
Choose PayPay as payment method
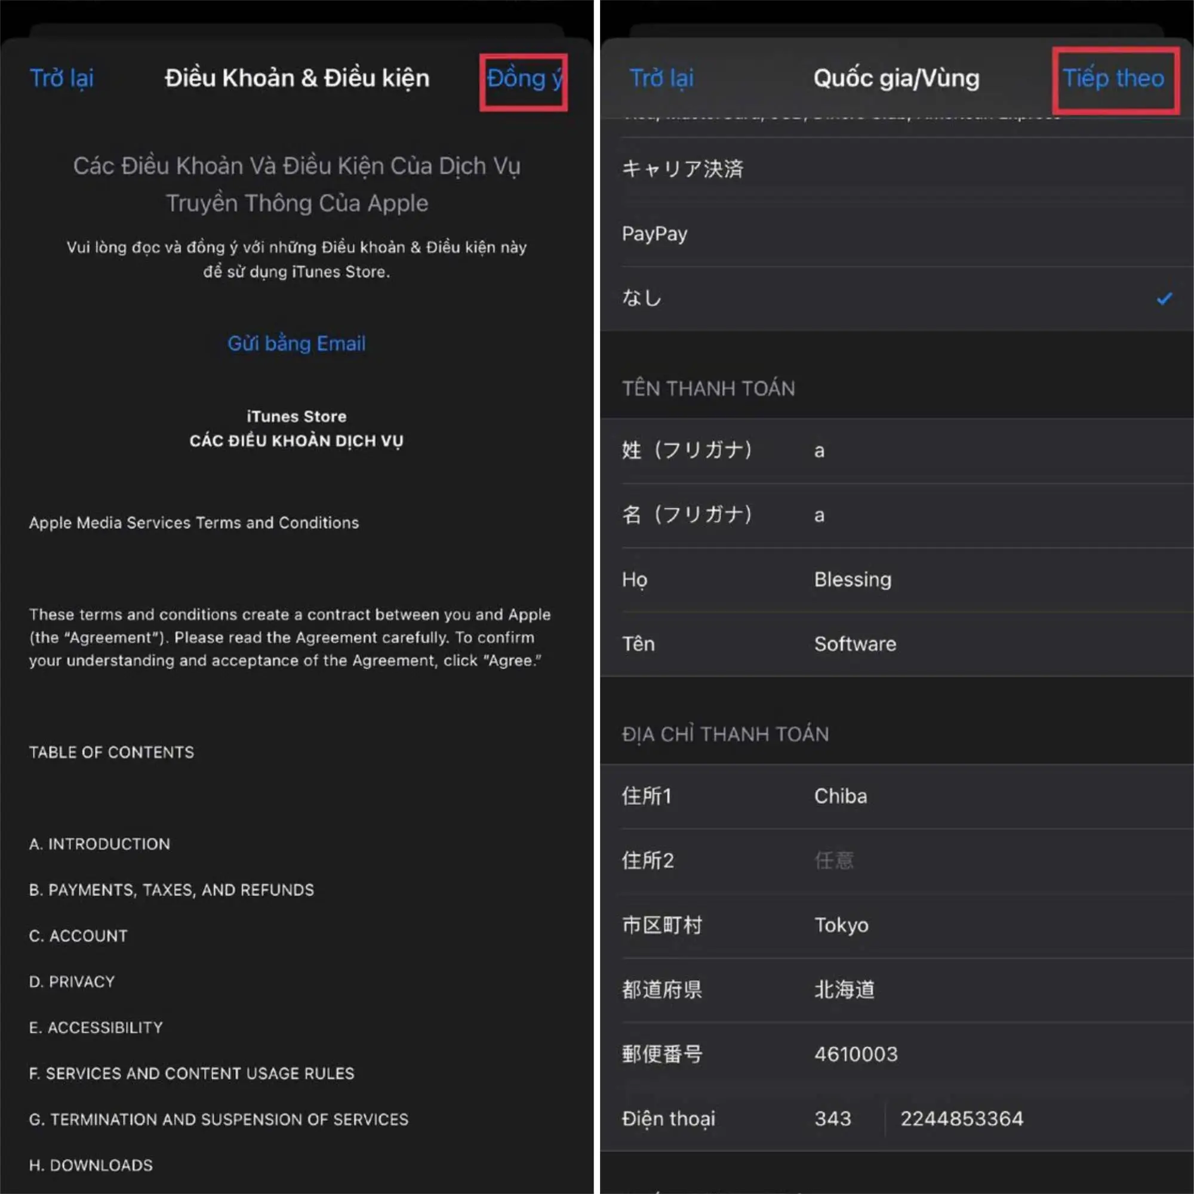click(x=654, y=234)
